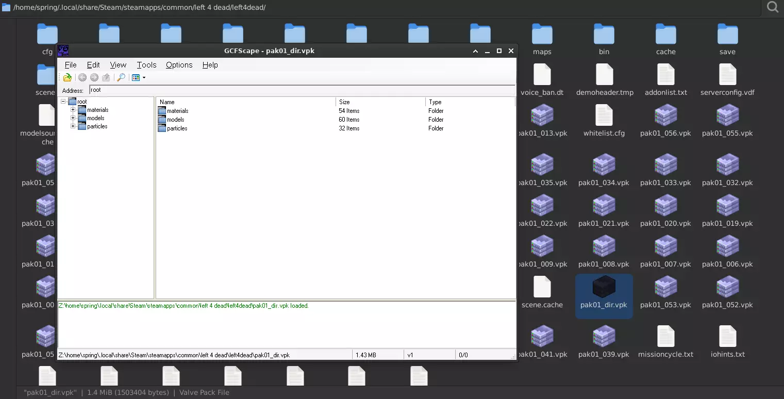Select the pak01_032.vpk package file

(728, 170)
